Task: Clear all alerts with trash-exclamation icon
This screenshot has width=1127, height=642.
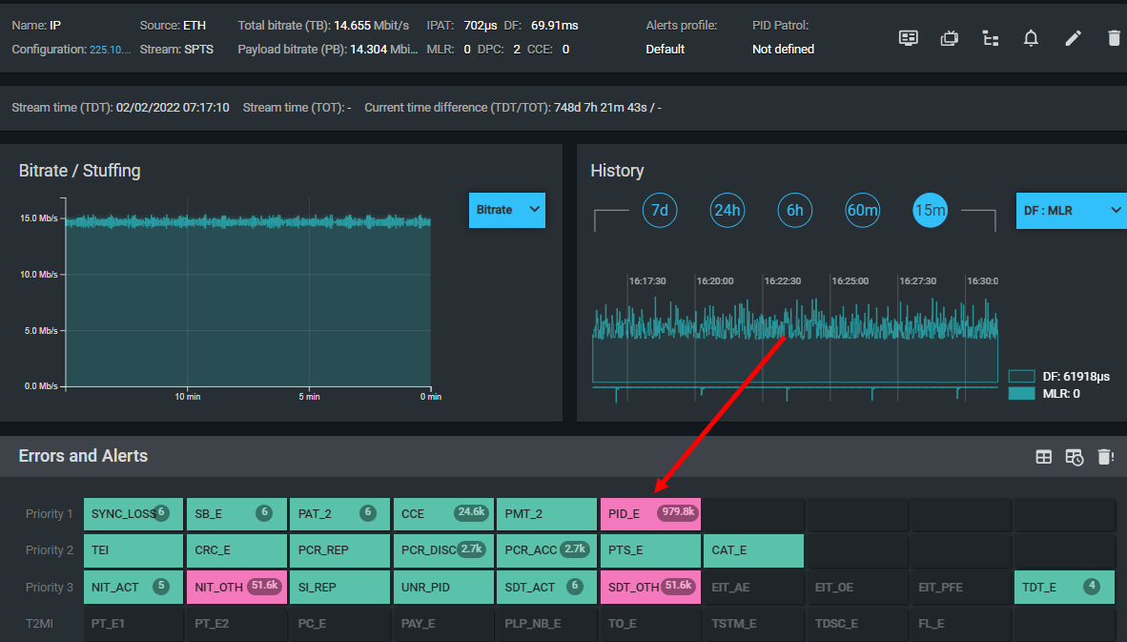Action: click(x=1105, y=457)
